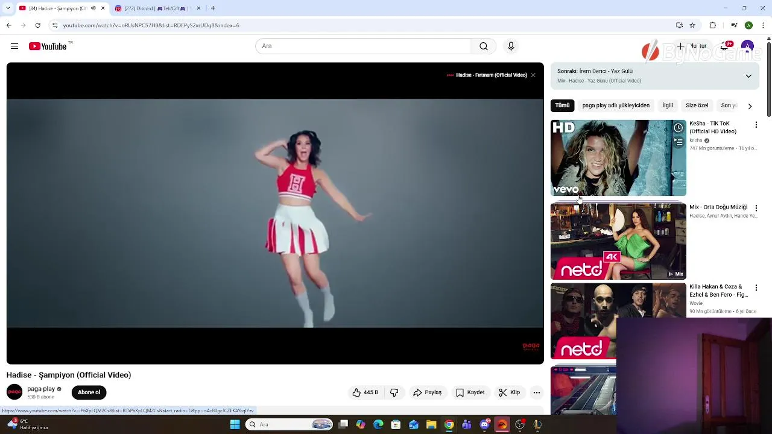Add Ke$ha TiK ToK to Watch Later

point(679,128)
